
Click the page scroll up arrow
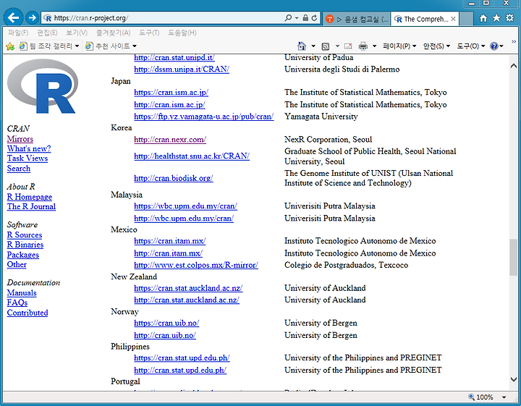coord(514,66)
